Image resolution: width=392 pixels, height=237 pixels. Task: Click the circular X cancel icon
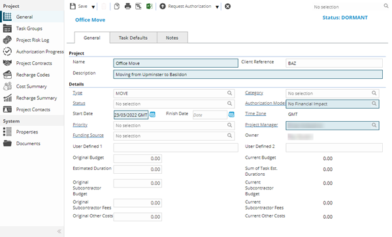227,7
